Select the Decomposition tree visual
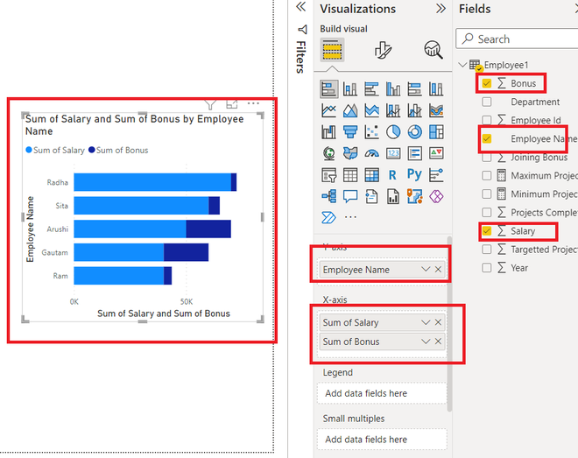Viewport: 578px width, 458px height. [328, 196]
